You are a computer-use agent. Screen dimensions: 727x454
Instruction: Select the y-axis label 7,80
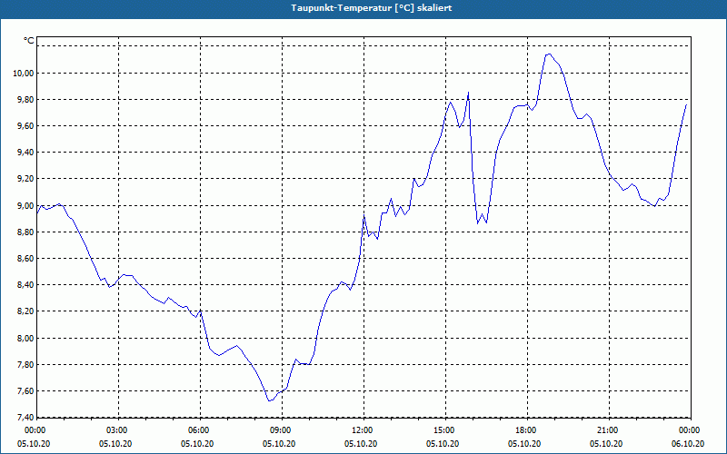pyautogui.click(x=25, y=365)
